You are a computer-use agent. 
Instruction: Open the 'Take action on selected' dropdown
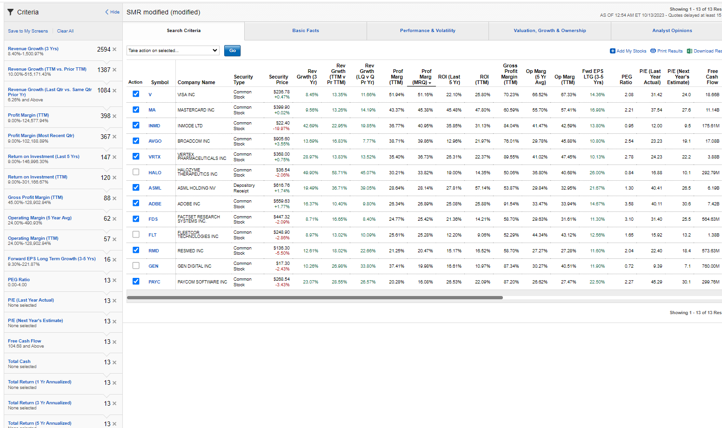(173, 50)
